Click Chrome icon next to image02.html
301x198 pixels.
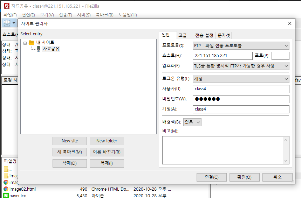[6, 189]
